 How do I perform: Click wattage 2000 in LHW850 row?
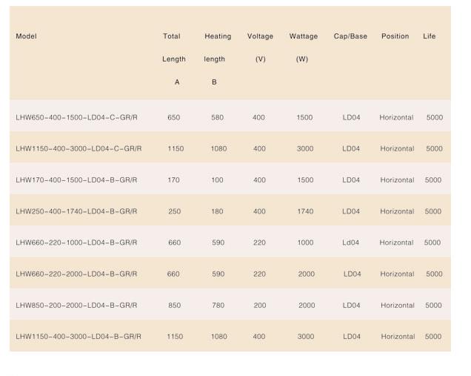coord(307,305)
